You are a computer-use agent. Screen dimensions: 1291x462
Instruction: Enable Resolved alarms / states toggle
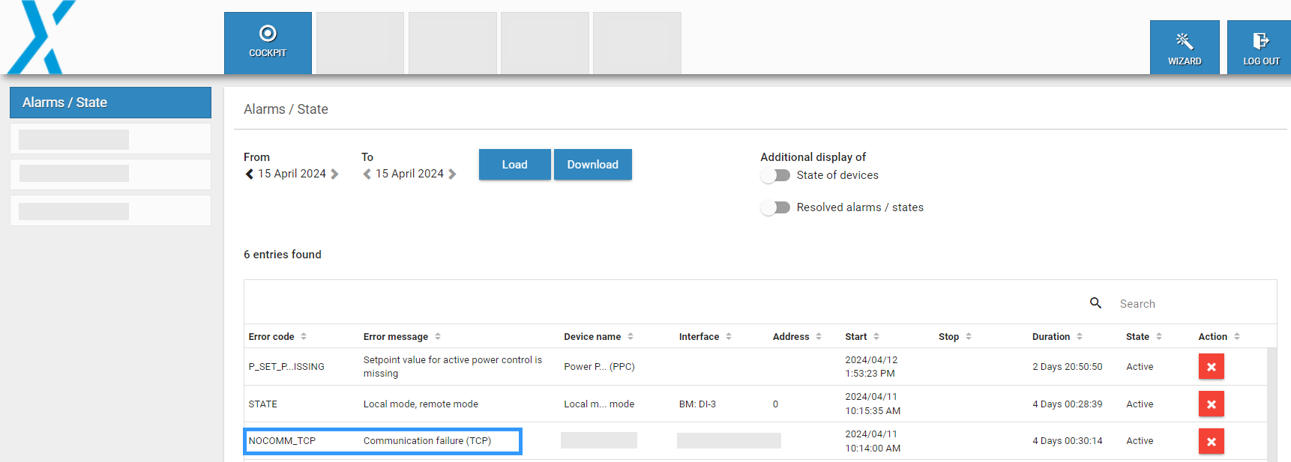[x=775, y=207]
